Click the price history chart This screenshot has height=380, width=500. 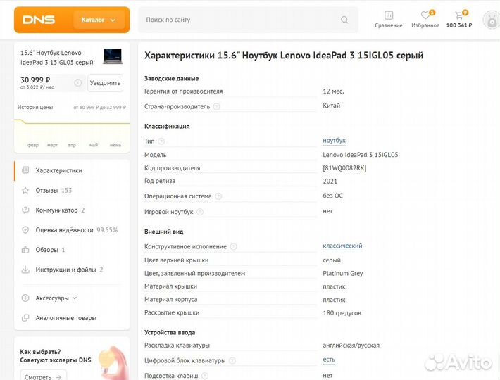point(72,132)
